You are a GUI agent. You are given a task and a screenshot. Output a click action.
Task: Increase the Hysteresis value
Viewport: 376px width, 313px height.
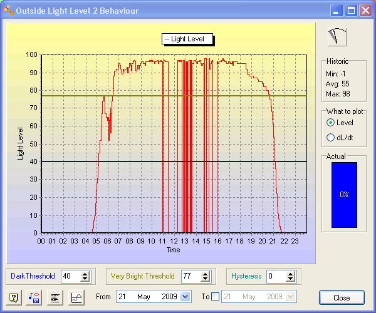(x=290, y=273)
